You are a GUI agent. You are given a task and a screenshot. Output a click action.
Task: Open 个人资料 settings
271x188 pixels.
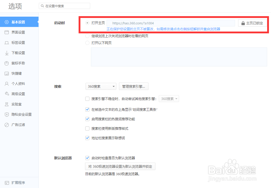tap(19, 84)
